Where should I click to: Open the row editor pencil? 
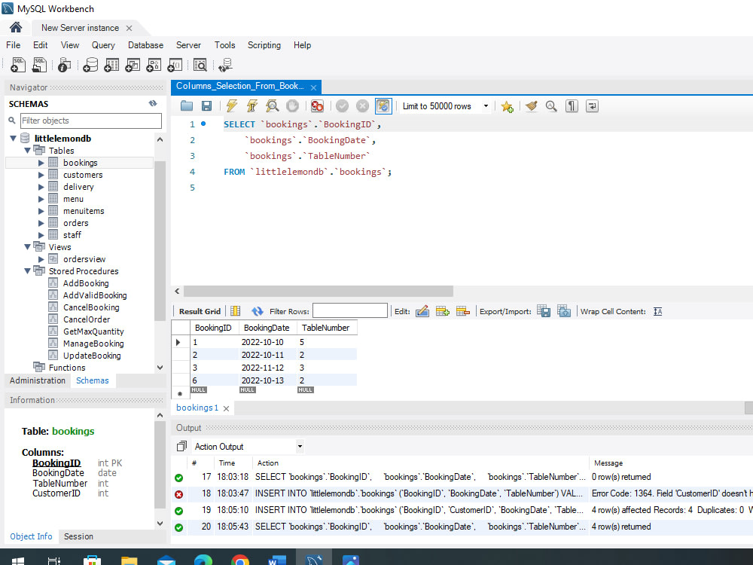pos(422,310)
